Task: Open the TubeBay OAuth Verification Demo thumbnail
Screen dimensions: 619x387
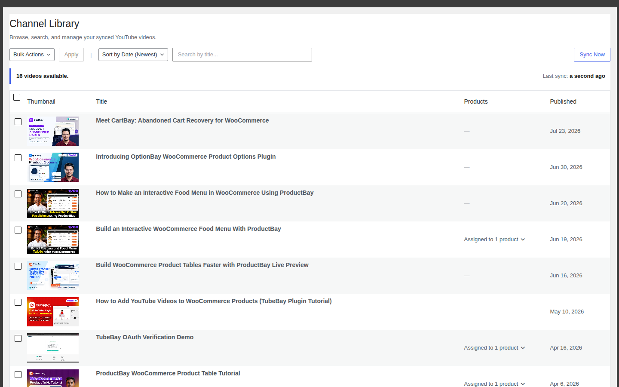Action: pyautogui.click(x=53, y=348)
